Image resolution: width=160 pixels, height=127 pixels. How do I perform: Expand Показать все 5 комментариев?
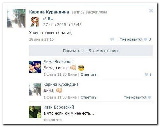point(91,51)
